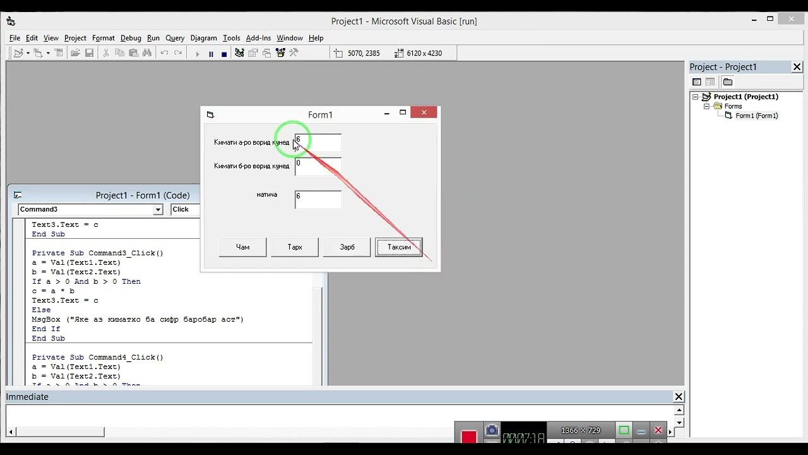Click the Find binoculars icon
808x455 pixels.
click(x=148, y=53)
